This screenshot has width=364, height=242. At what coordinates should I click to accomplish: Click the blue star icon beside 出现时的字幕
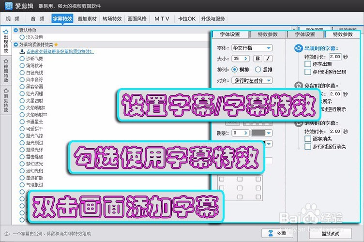pos(298,48)
